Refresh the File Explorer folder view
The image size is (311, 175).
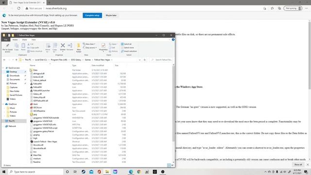[145, 60]
